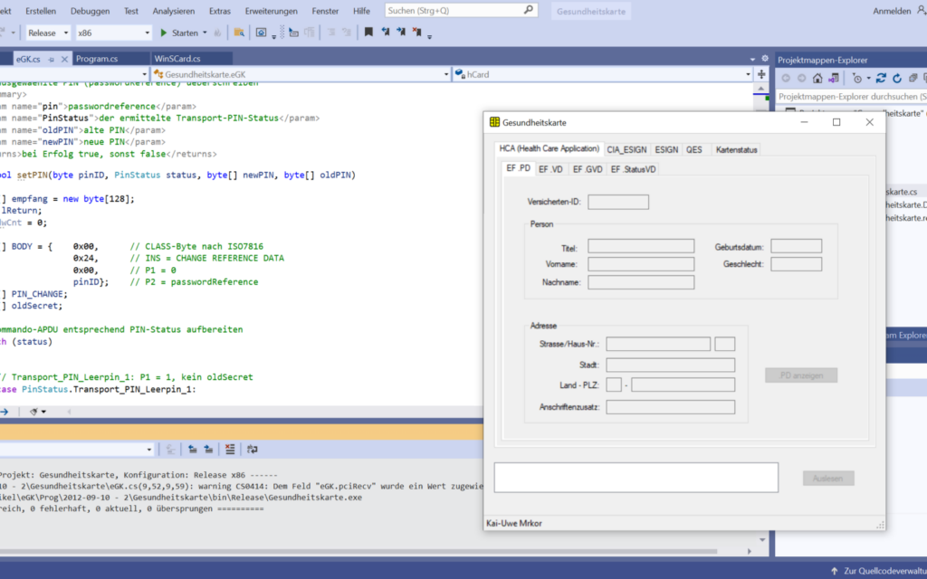This screenshot has height=579, width=927.
Task: Clear all bookmarks with the red-X bookmark icon
Action: click(x=416, y=32)
